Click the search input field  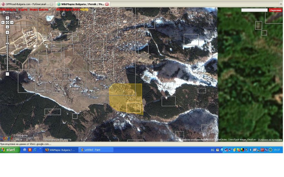pyautogui.click(x=254, y=10)
